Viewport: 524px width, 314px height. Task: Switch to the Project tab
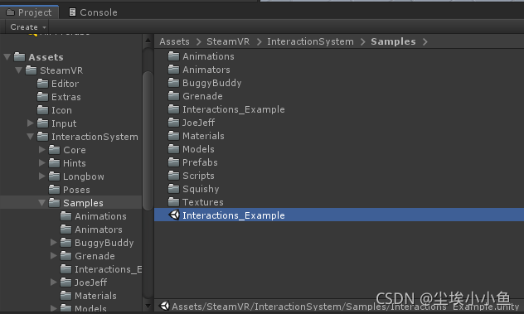point(29,12)
